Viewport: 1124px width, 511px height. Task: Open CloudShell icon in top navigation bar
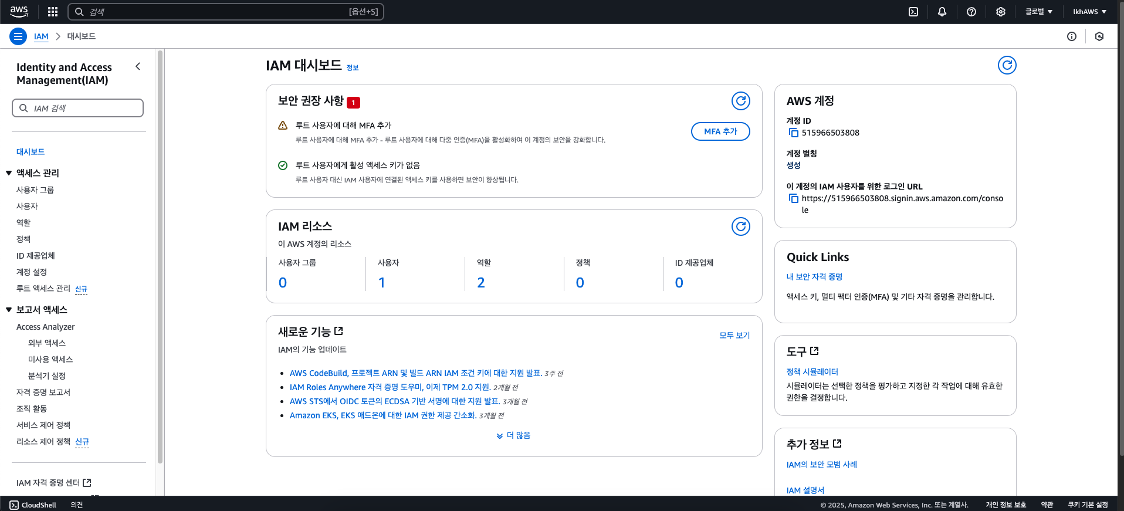point(913,12)
